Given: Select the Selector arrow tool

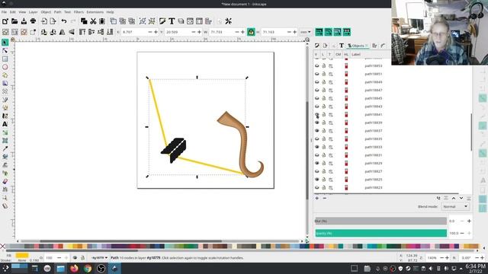Looking at the screenshot, I should coord(5,43).
